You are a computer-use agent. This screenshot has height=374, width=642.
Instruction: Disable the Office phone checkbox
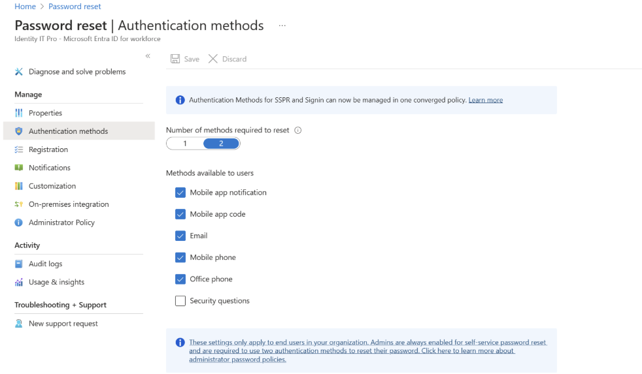pyautogui.click(x=180, y=279)
